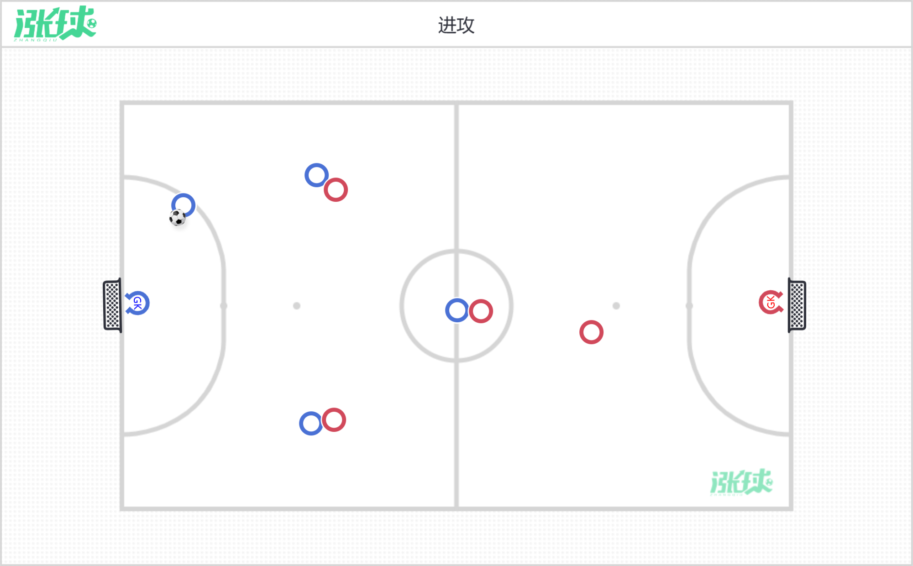The height and width of the screenshot is (566, 913).
Task: Select the lower red player marker
Action: (334, 420)
